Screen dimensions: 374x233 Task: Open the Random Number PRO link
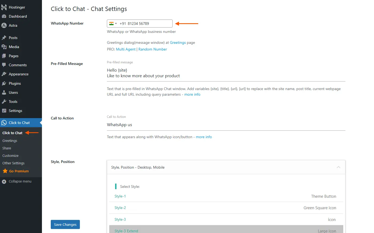(x=153, y=49)
